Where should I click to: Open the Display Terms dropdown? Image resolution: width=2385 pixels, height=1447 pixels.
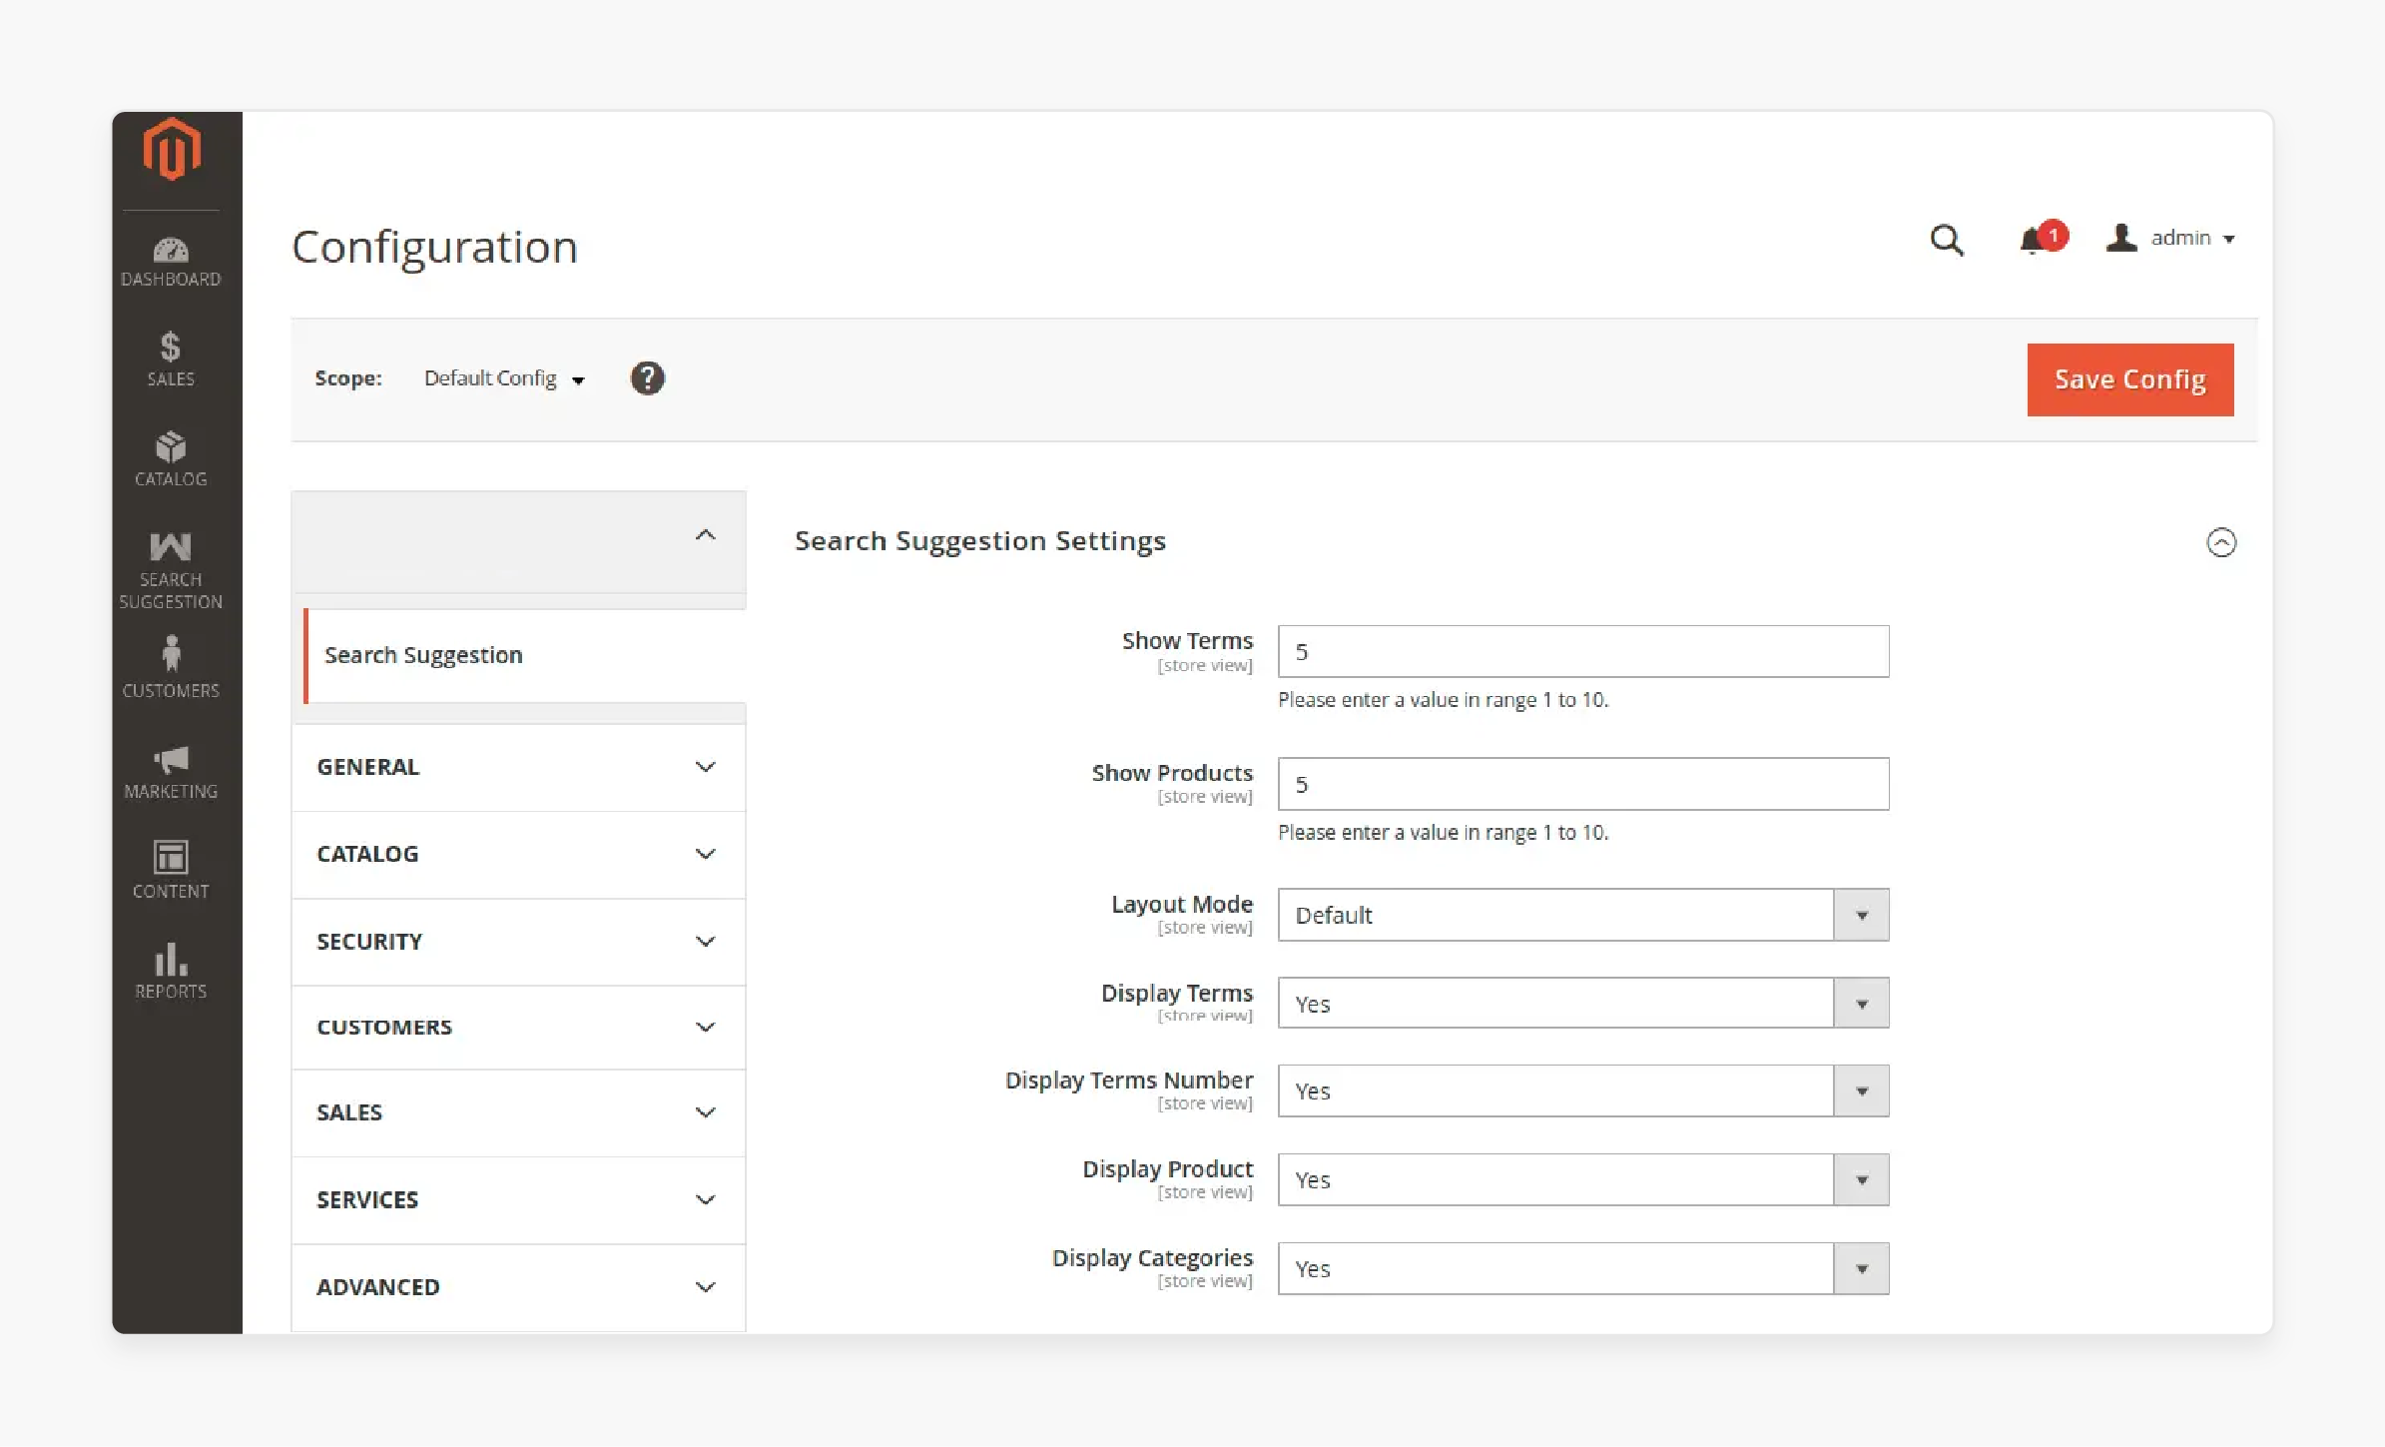point(1582,1004)
